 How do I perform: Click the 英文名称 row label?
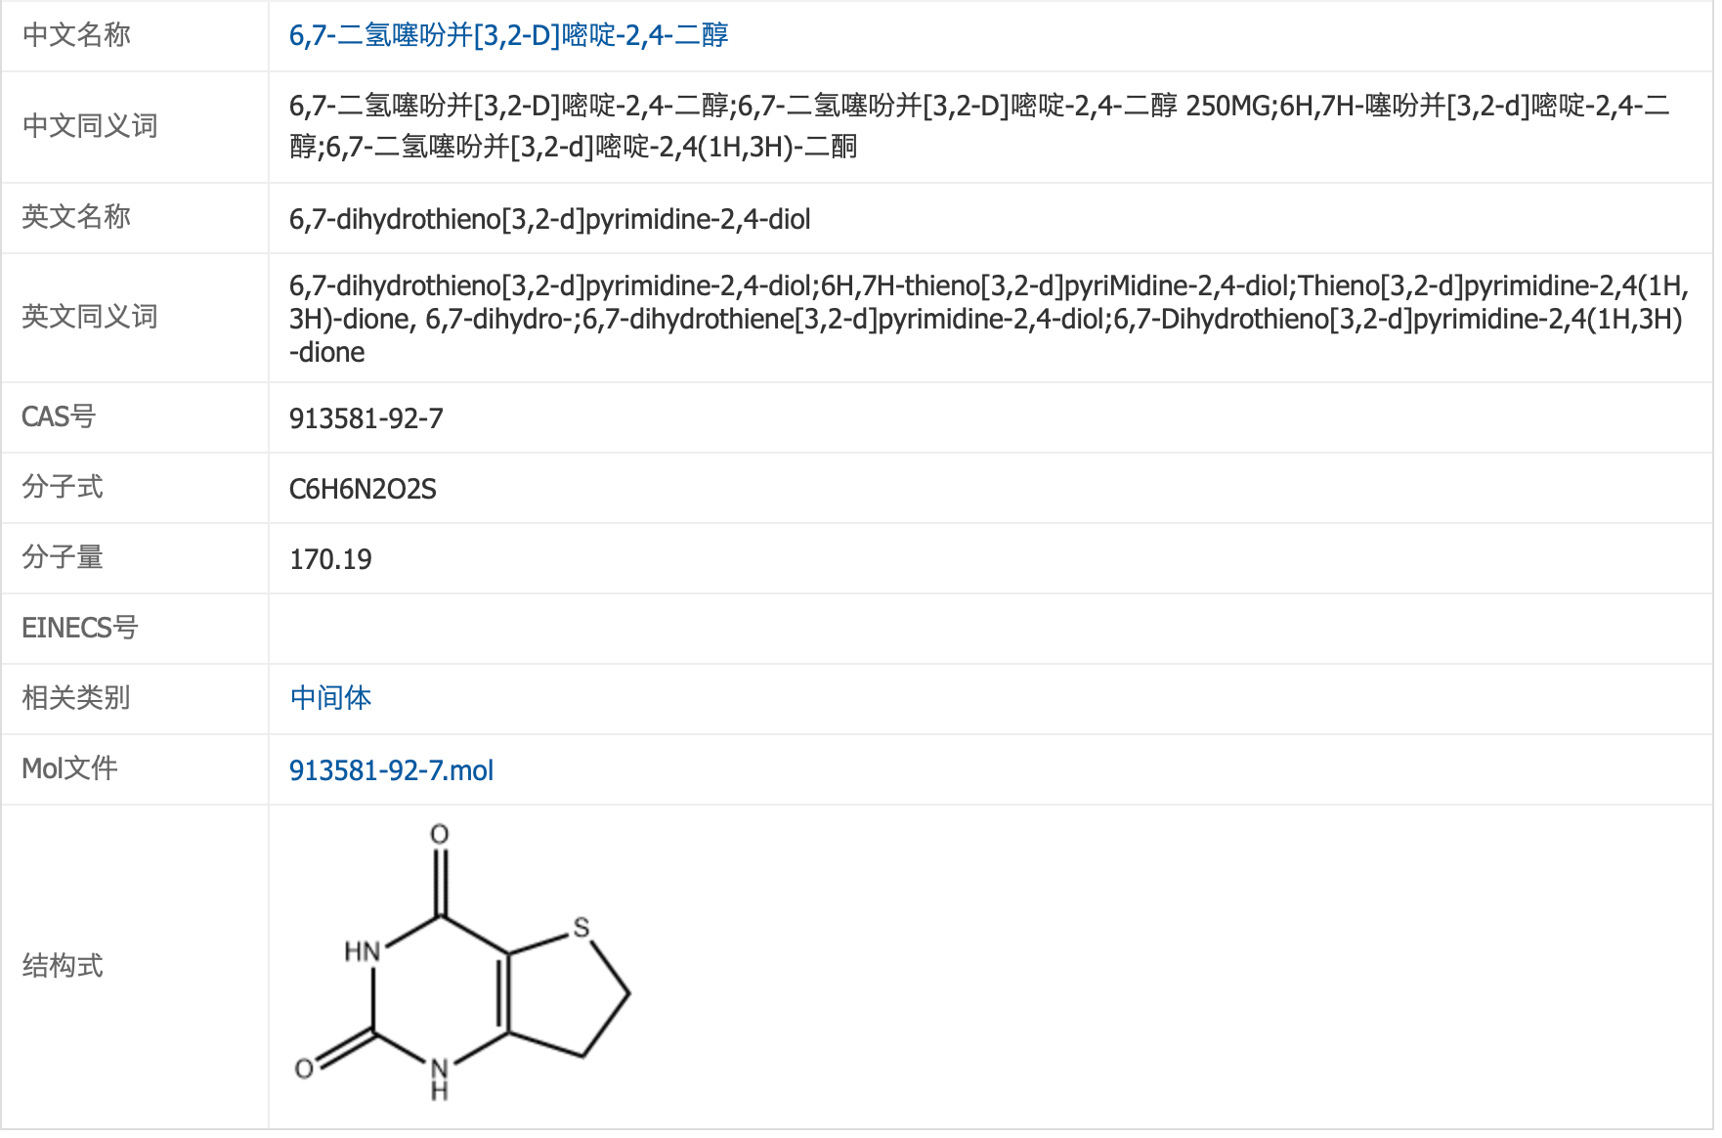tap(76, 217)
